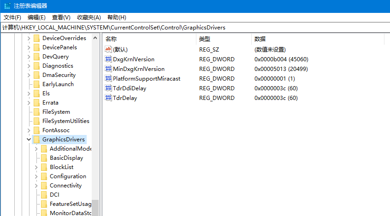Expand the BlockList subkey

(x=36, y=167)
